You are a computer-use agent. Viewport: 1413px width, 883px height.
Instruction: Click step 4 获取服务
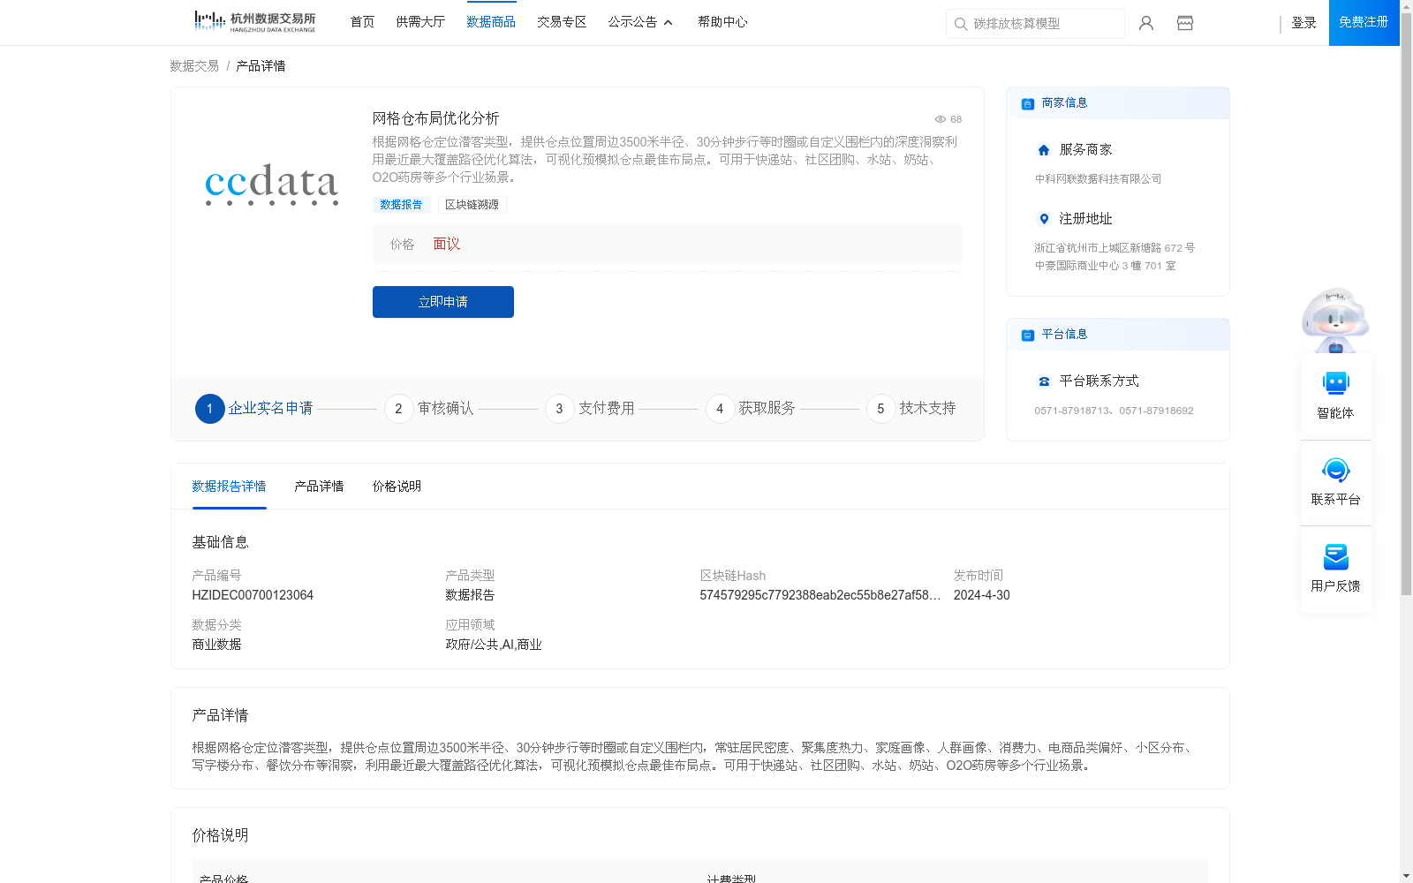[751, 409]
